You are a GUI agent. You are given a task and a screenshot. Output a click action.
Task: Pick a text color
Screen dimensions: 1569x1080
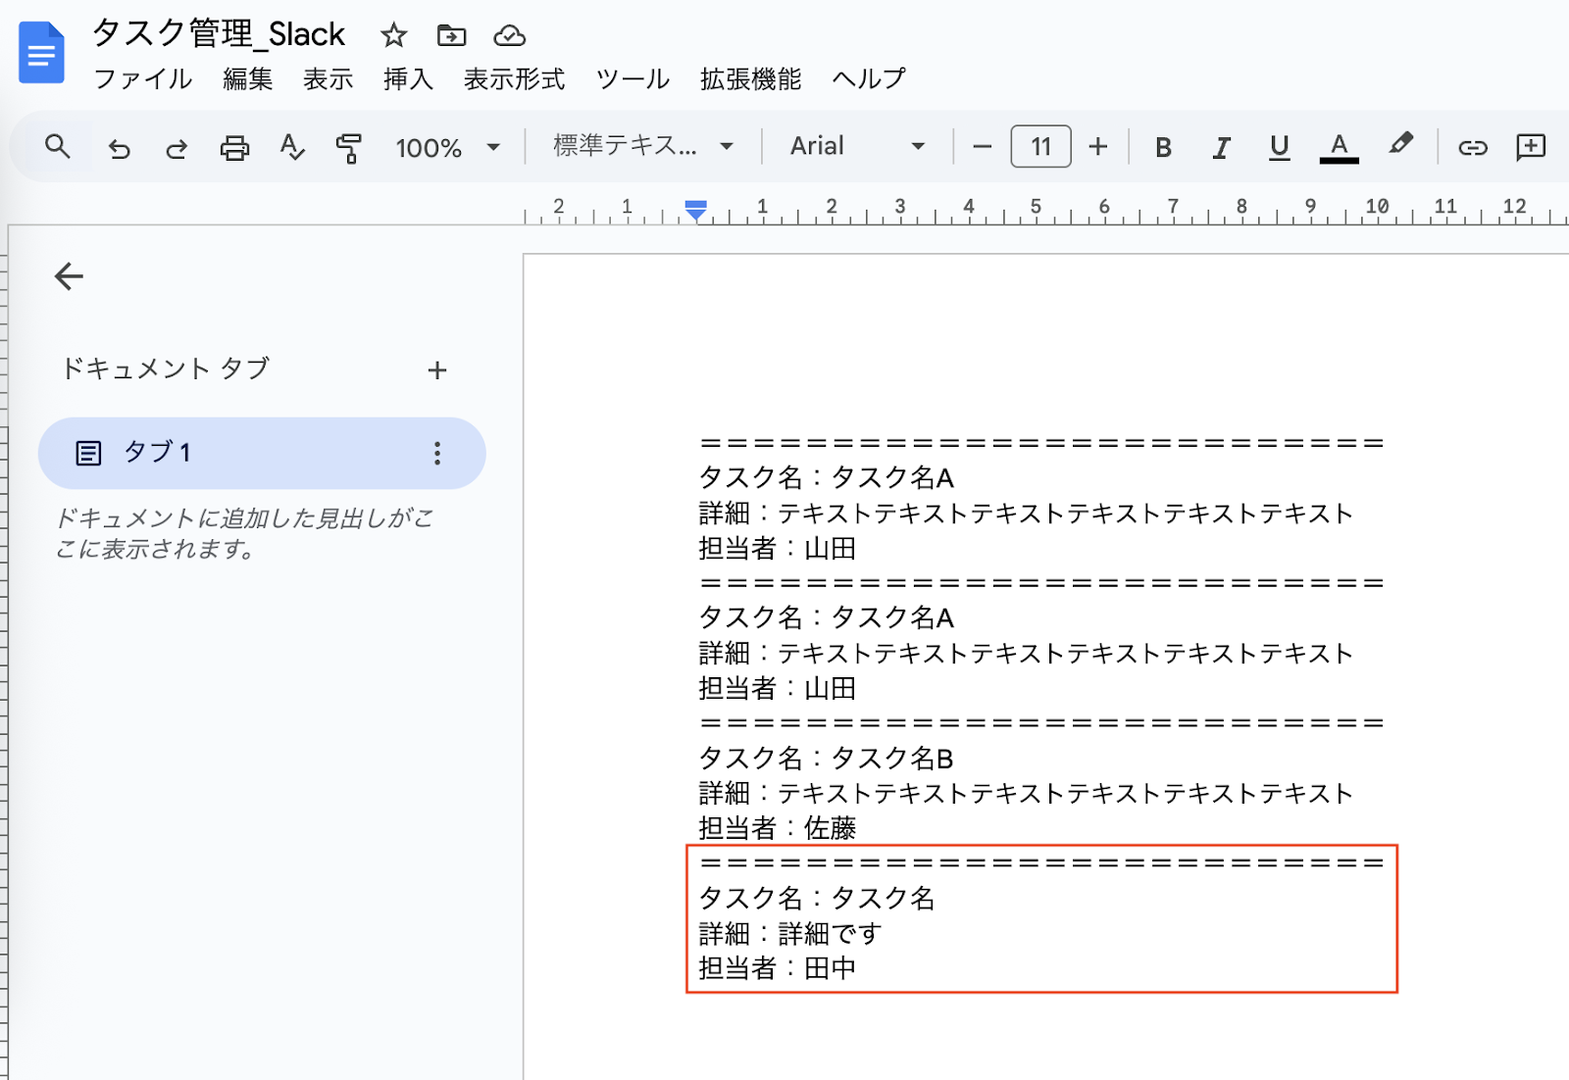pyautogui.click(x=1339, y=148)
